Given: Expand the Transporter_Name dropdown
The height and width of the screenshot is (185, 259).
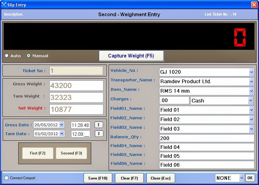Looking at the screenshot, I should tap(252, 82).
